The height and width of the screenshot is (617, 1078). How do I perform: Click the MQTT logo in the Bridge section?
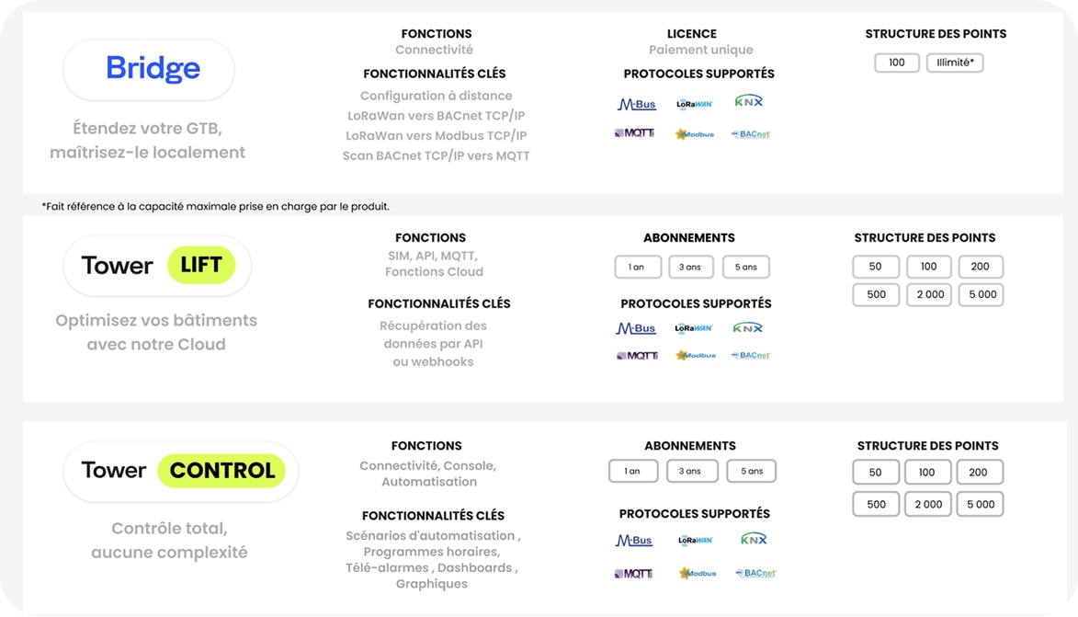634,132
